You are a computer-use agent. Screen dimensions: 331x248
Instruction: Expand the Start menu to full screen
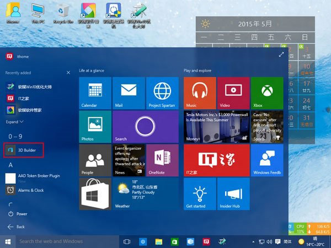[281, 55]
